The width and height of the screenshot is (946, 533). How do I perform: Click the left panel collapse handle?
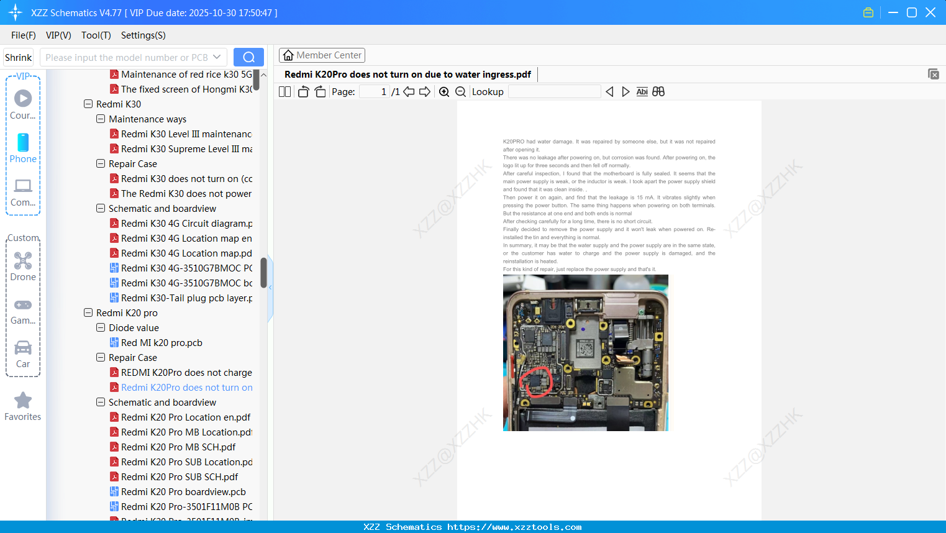click(270, 288)
